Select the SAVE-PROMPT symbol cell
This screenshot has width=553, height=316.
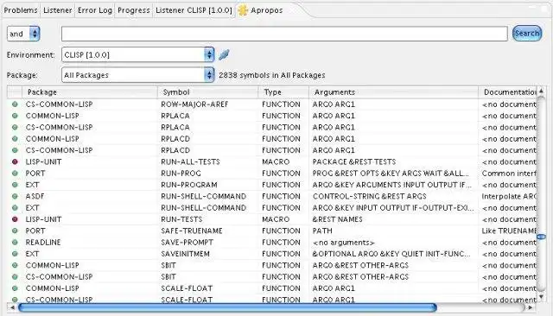click(187, 243)
